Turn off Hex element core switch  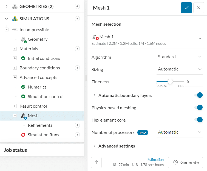198,120
